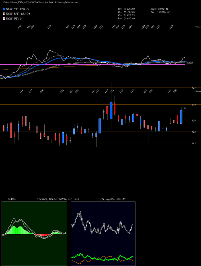
Task: Click the DOW ST: 123.29 label
Action: 17,9
